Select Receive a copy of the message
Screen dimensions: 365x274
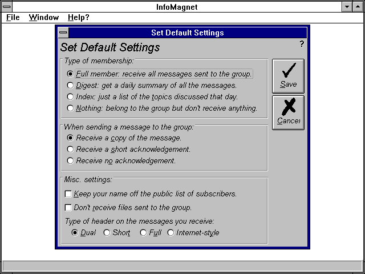70,138
